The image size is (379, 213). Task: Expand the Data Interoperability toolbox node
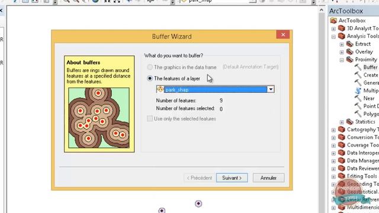[333, 153]
